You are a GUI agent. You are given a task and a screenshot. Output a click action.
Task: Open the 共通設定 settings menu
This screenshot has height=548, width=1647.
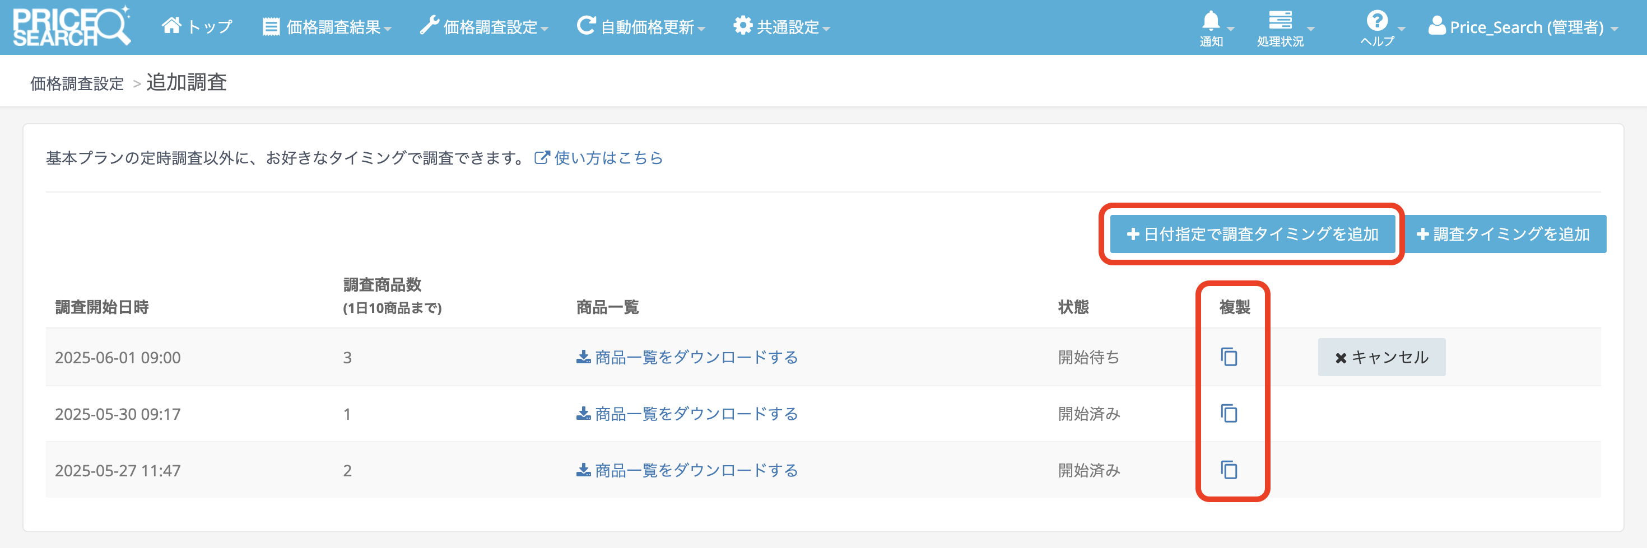pyautogui.click(x=781, y=27)
